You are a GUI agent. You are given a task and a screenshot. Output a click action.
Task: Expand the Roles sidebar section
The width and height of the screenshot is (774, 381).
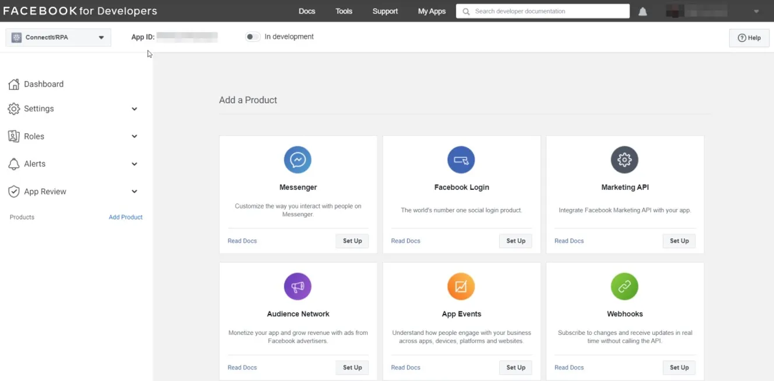[x=73, y=136]
